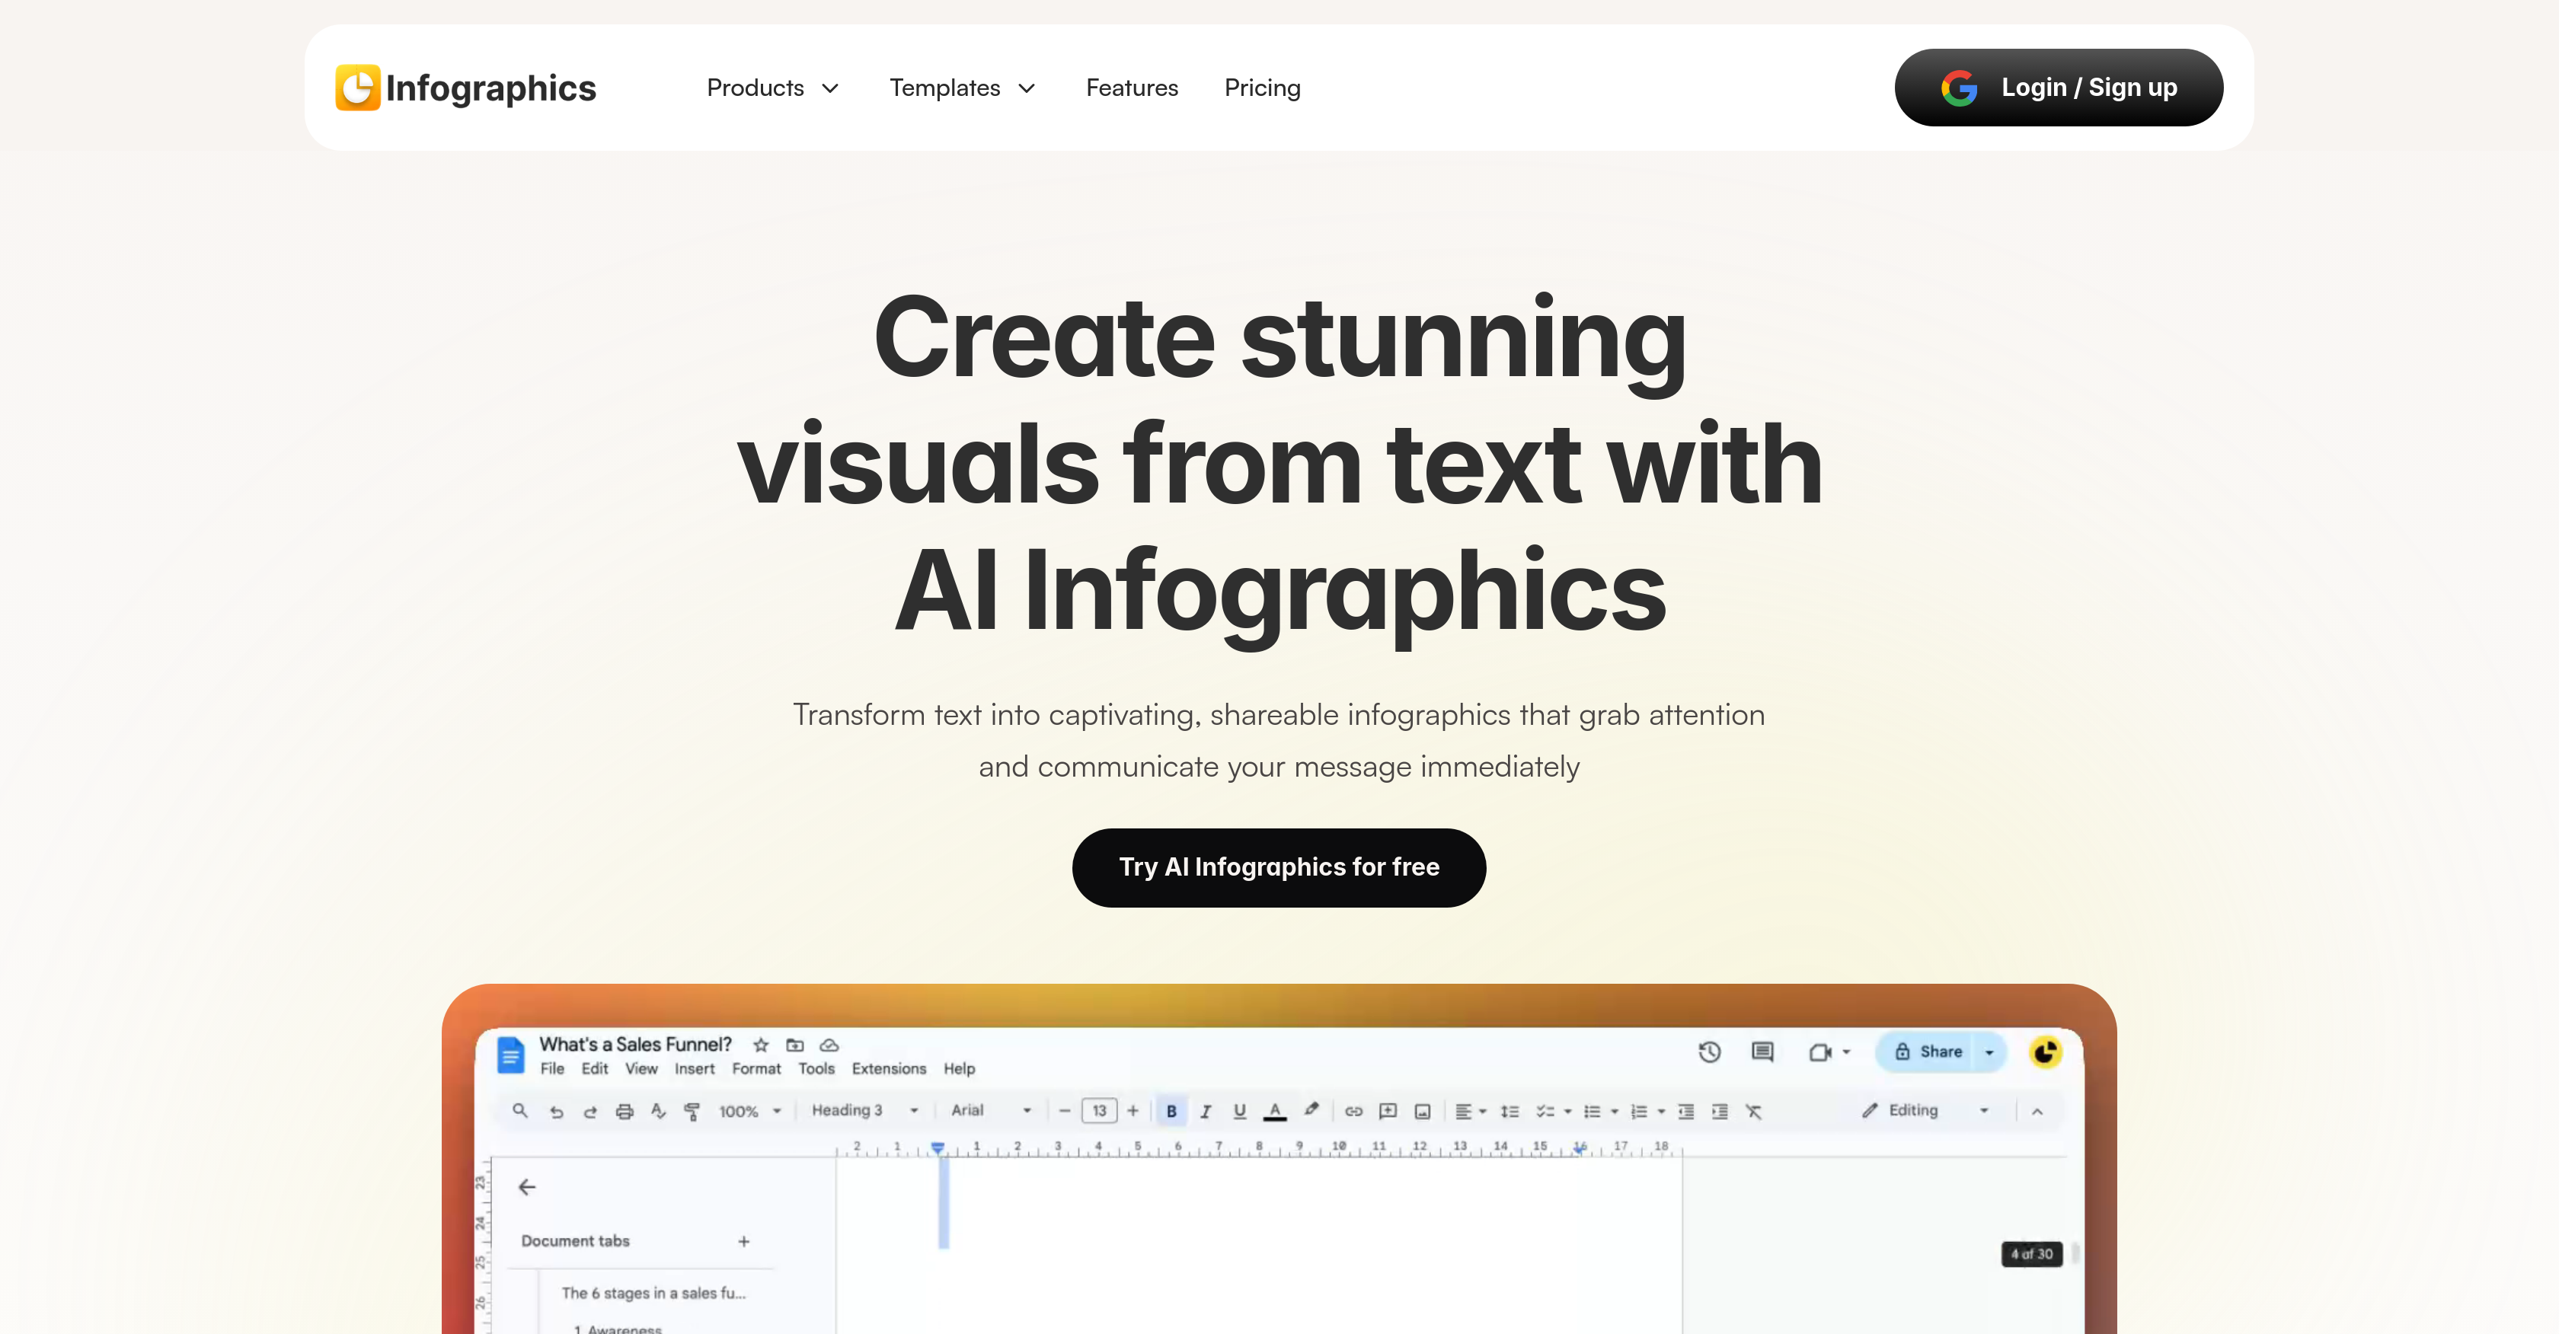Click the undo arrow
The width and height of the screenshot is (2559, 1334).
pos(557,1110)
